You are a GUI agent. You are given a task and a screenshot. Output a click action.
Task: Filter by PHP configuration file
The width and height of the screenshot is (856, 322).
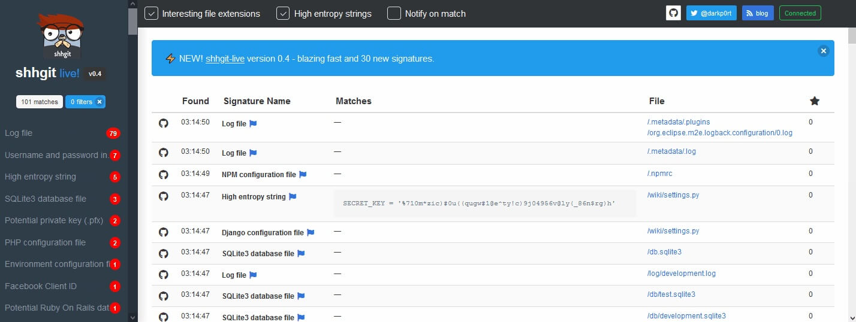coord(62,242)
